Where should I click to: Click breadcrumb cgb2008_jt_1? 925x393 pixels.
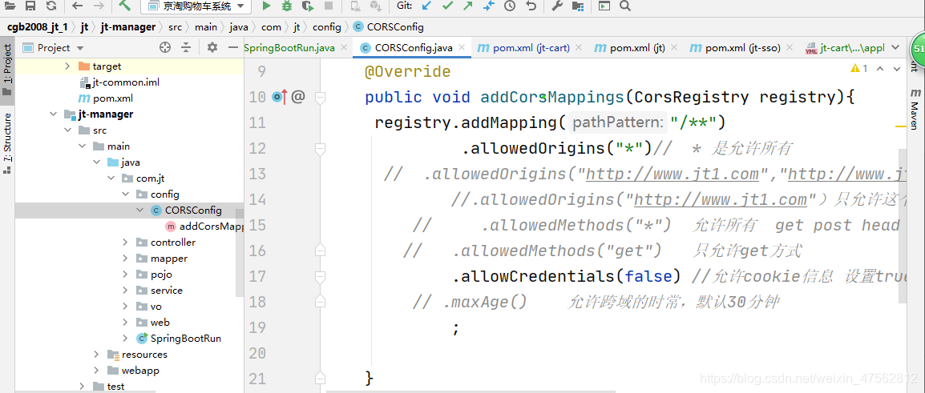click(x=37, y=27)
